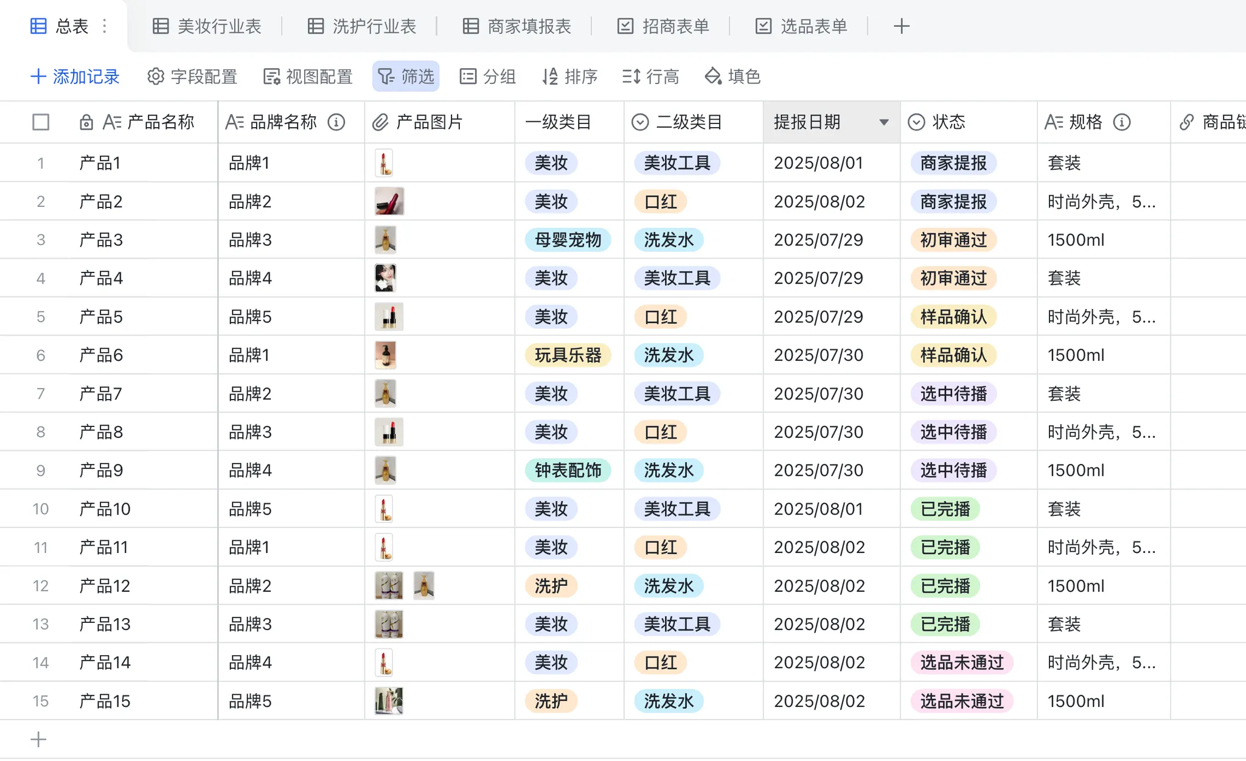The height and width of the screenshot is (761, 1246).
Task: Open 视图配置 view settings
Action: 308,77
